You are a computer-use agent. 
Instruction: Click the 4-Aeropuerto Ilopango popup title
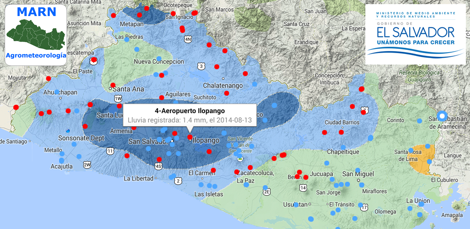click(190, 111)
